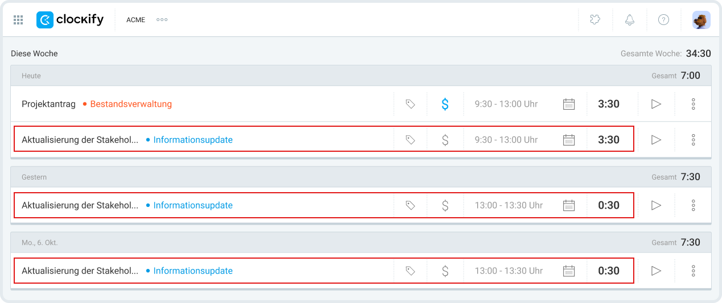
Task: Open the apps grid menu icon
Action: pos(18,20)
